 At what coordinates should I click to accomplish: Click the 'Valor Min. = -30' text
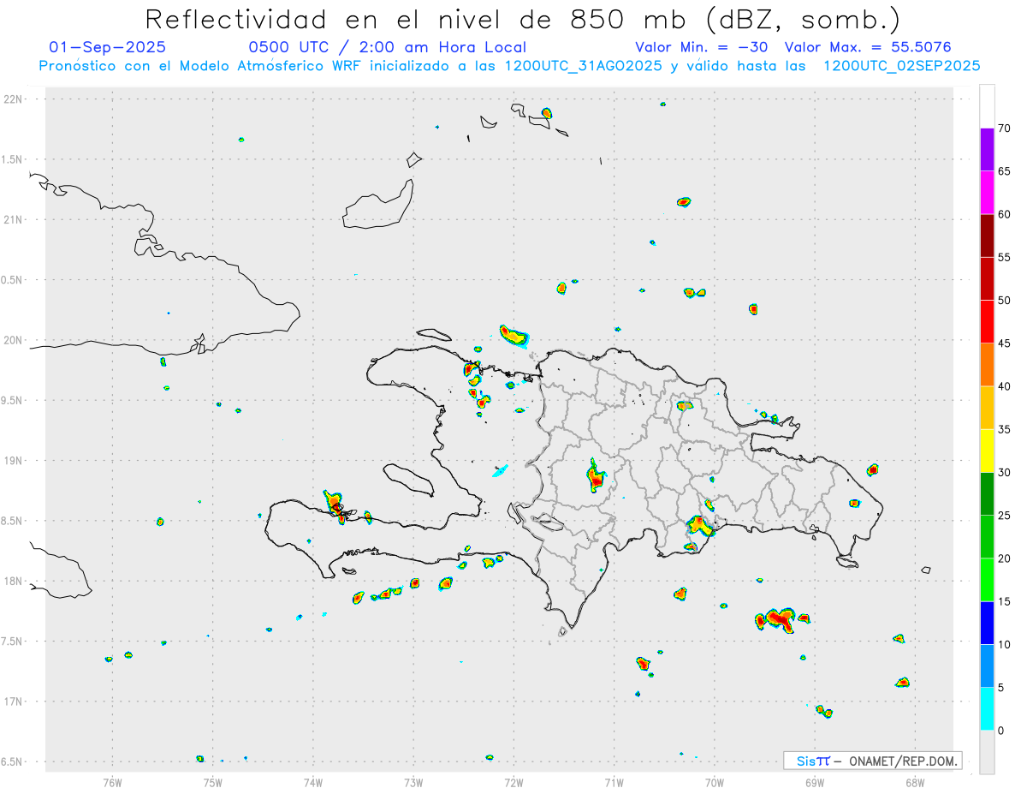(x=702, y=47)
